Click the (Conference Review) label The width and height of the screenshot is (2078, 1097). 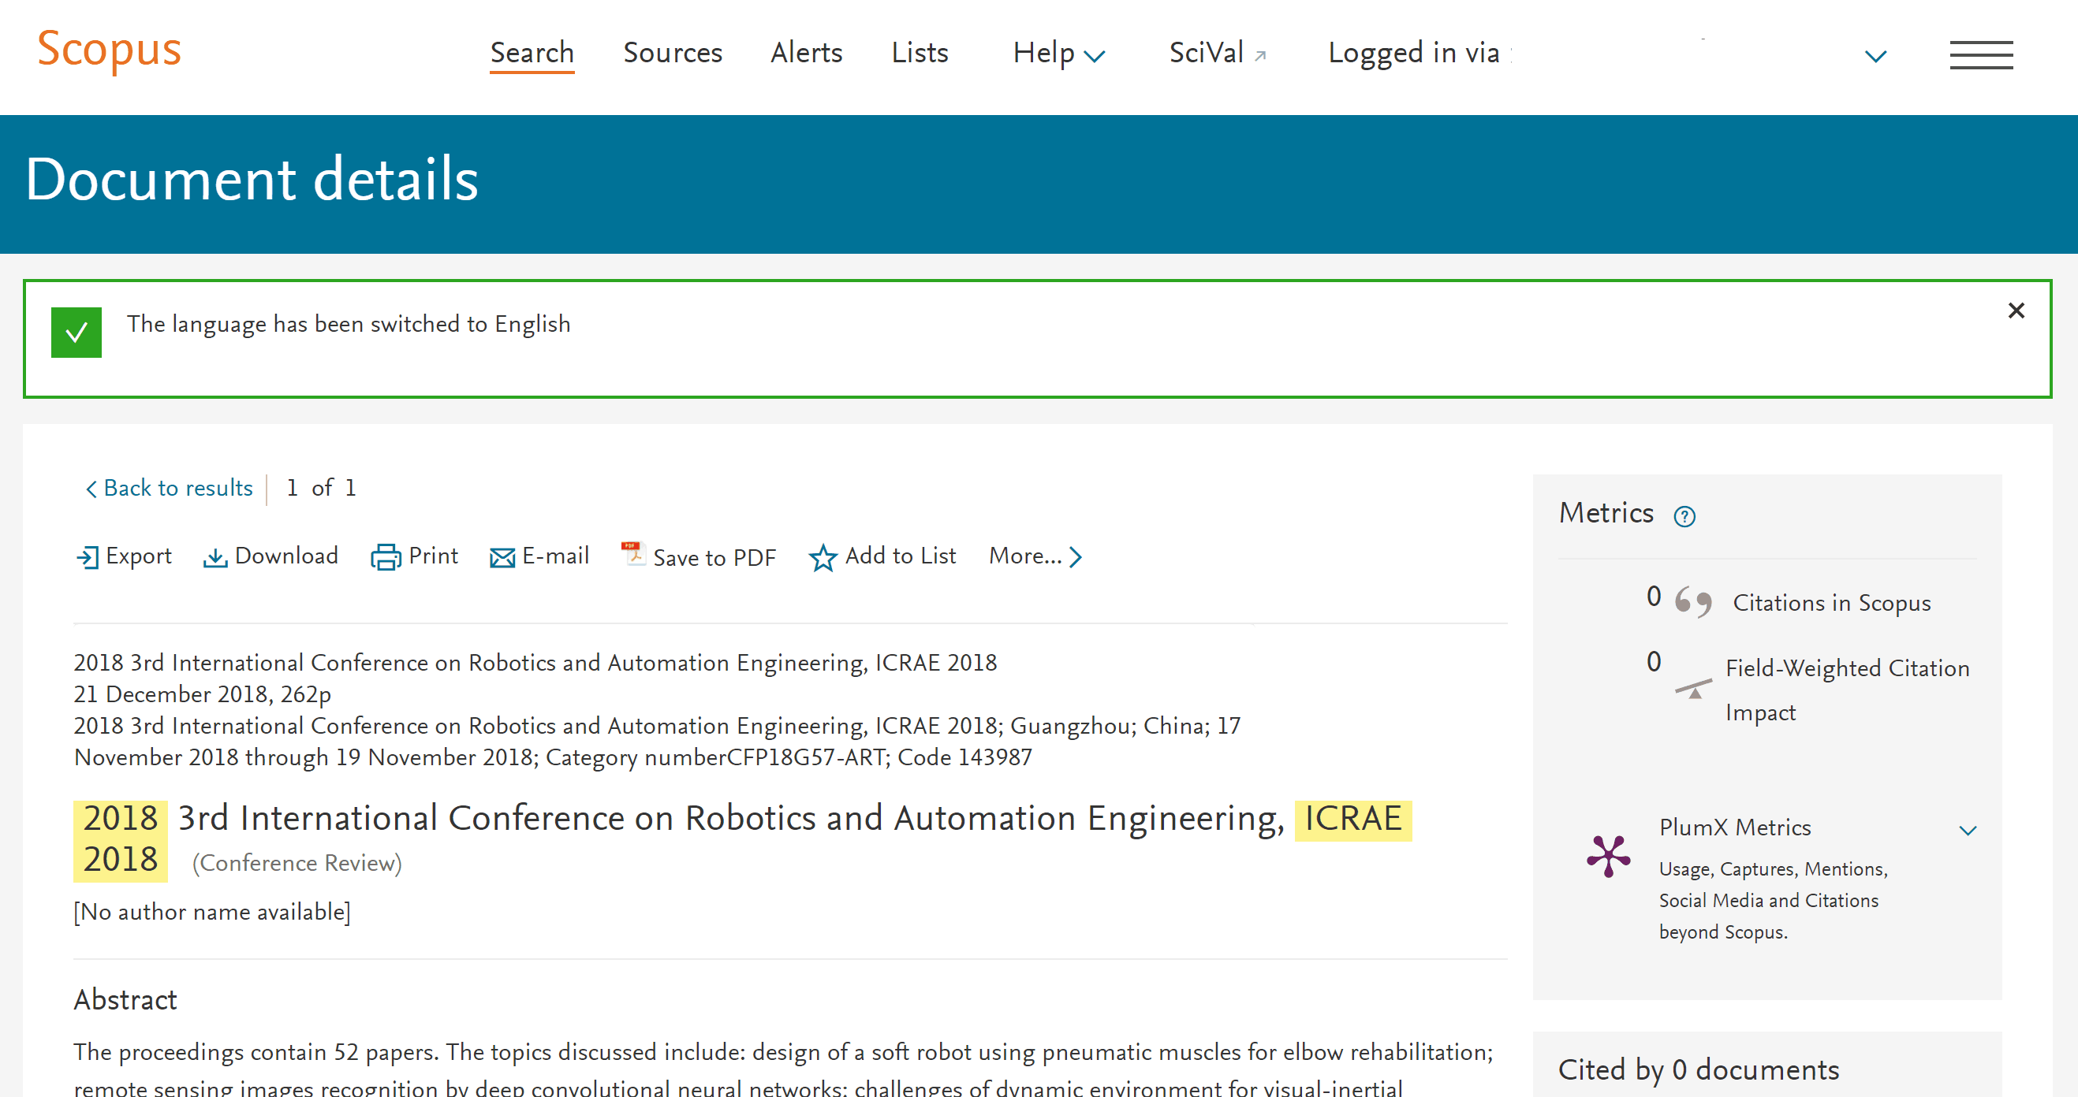(x=297, y=863)
